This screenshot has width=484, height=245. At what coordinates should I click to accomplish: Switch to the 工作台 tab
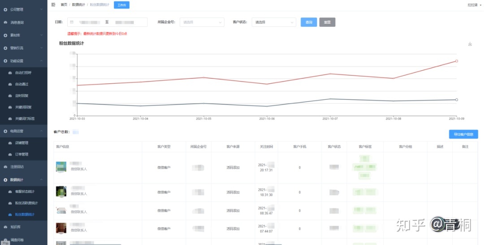point(121,5)
